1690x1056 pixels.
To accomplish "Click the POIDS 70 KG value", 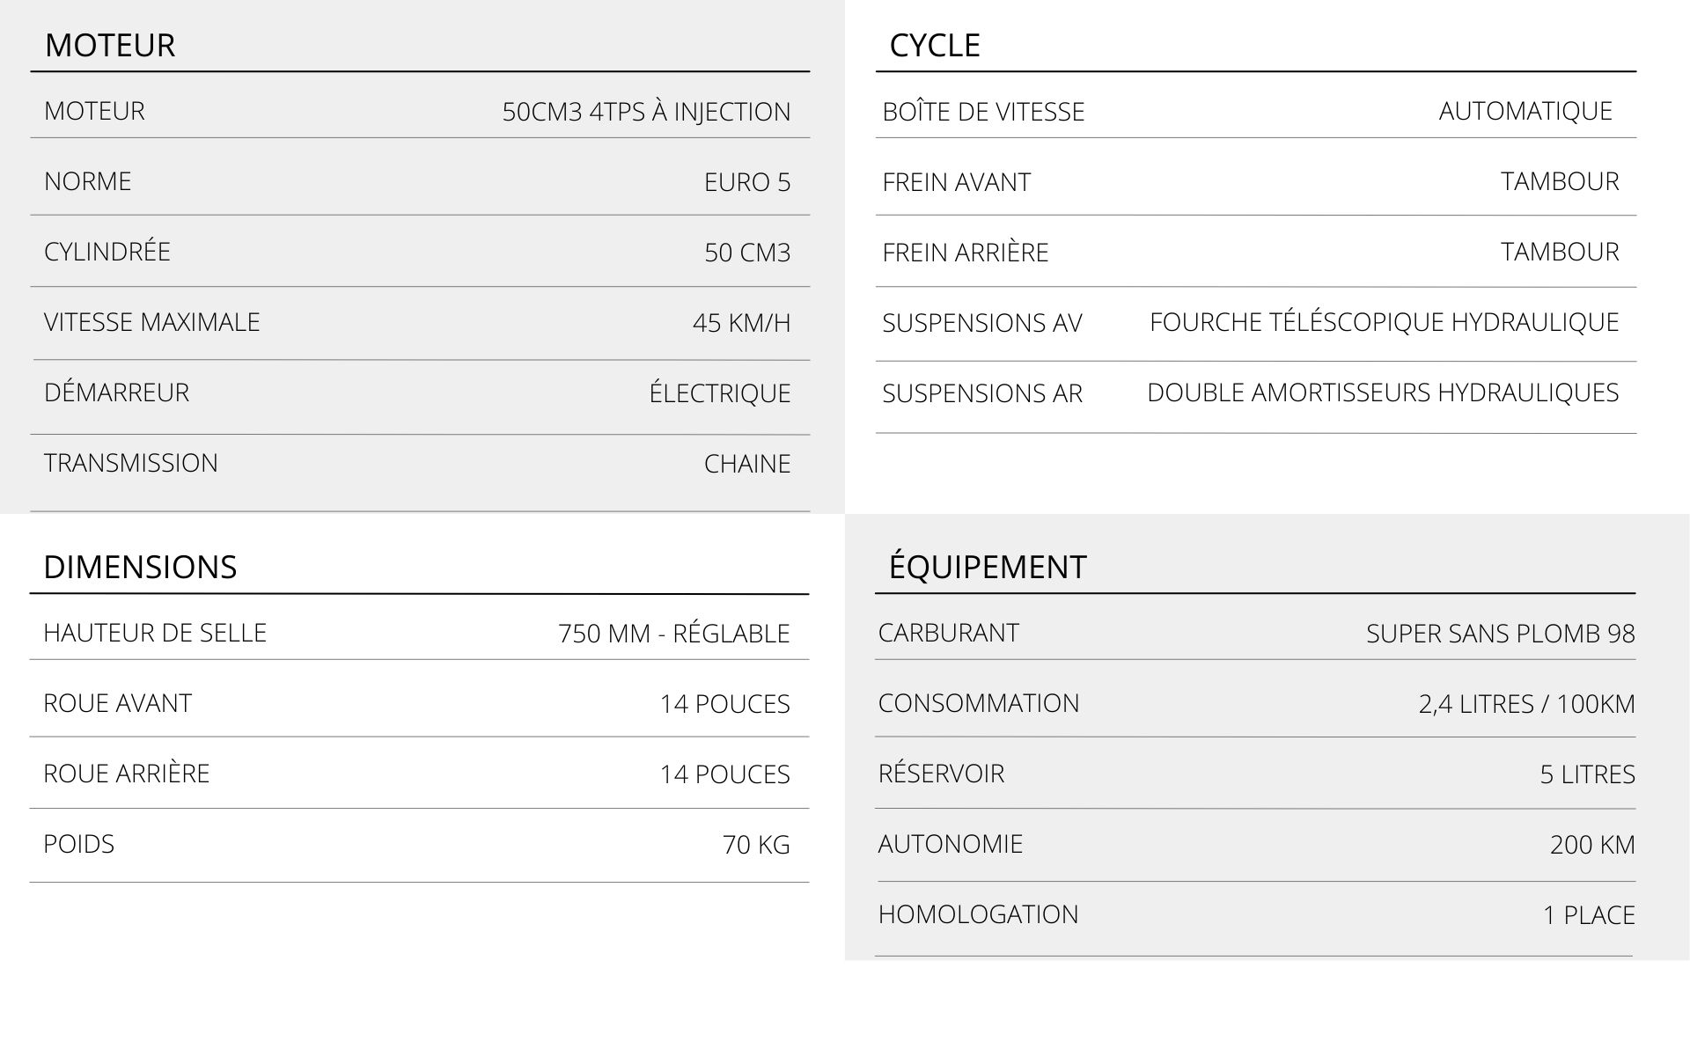I will click(x=755, y=845).
